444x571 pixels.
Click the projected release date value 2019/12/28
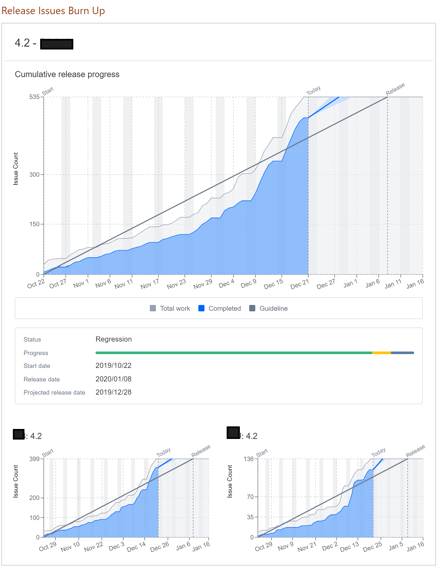(x=113, y=392)
